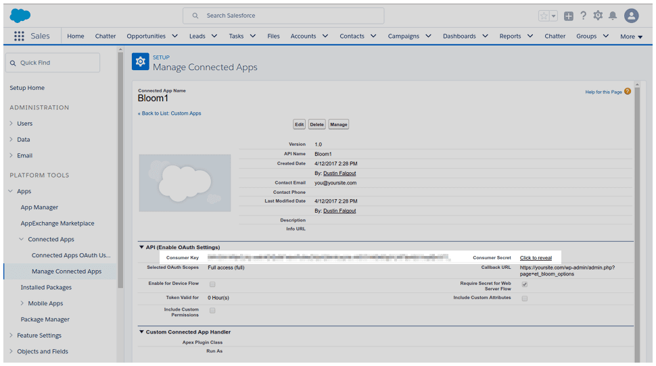Check Include Custom Attributes box
Screen dimensions: 656x366
pos(524,298)
